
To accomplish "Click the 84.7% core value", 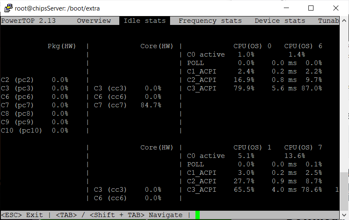I will click(151, 105).
